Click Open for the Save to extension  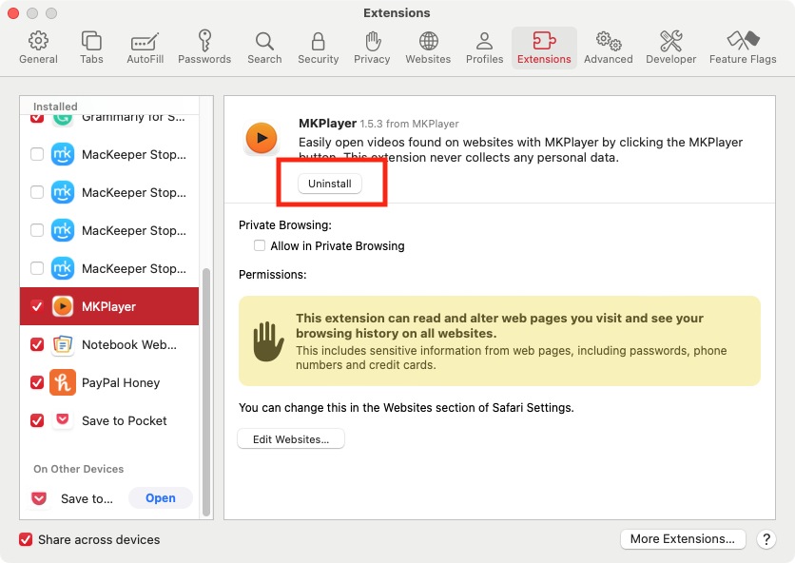(x=161, y=498)
